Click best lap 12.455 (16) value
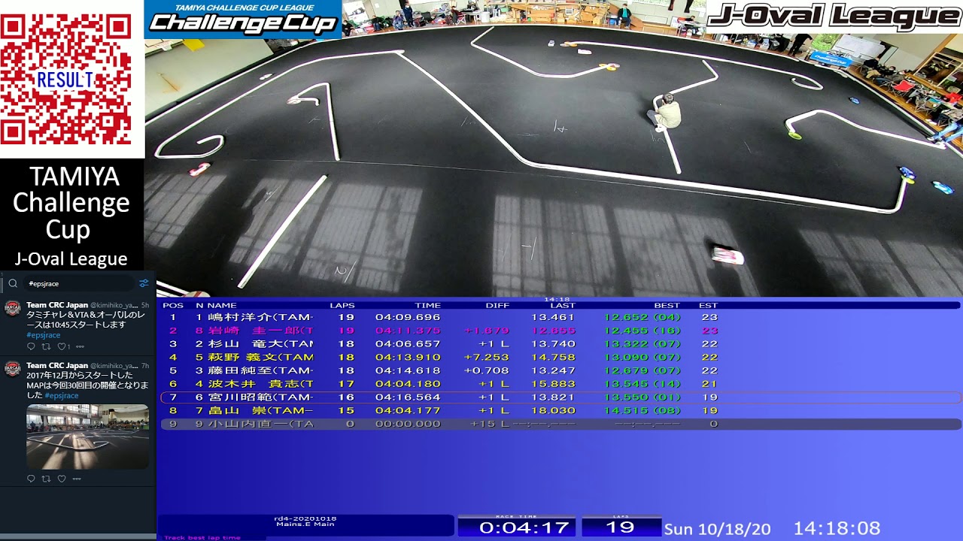The height and width of the screenshot is (541, 963). click(x=642, y=331)
